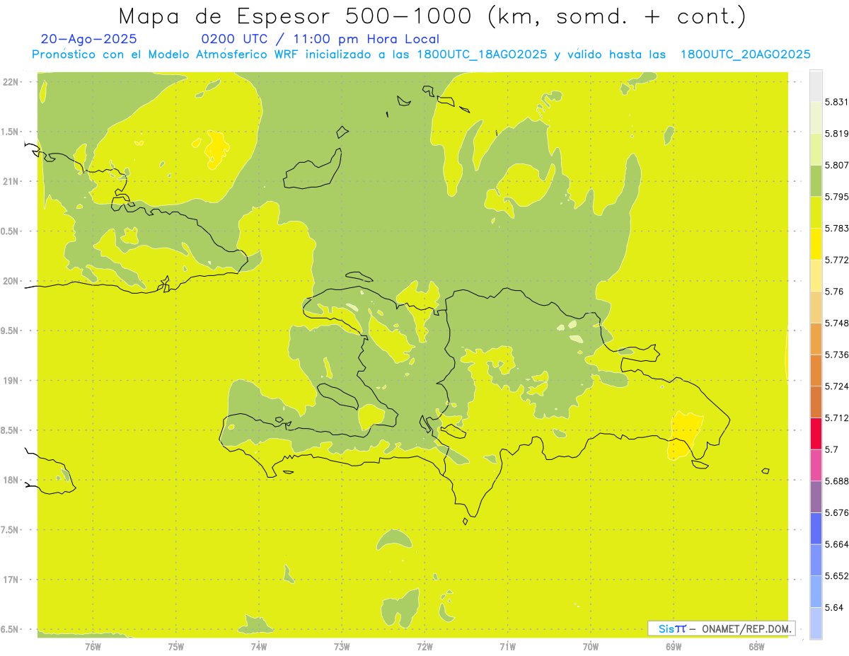Click the latitude label 21N
This screenshot has height=656, width=849.
[x=12, y=181]
